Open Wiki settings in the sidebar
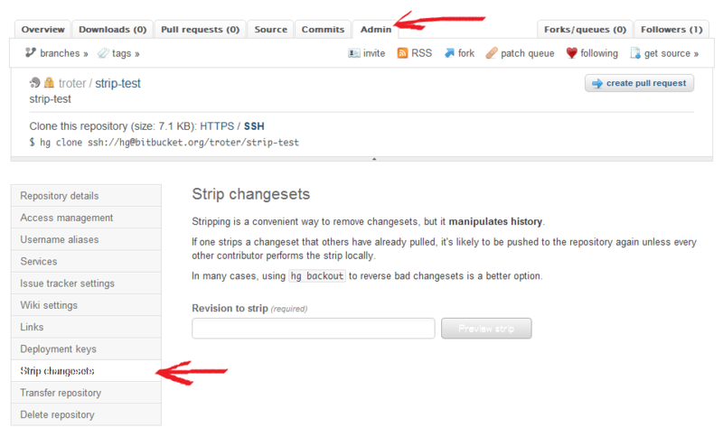723x437 pixels. pyautogui.click(x=86, y=305)
